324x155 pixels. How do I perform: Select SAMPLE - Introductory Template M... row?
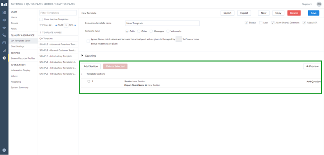58,62
